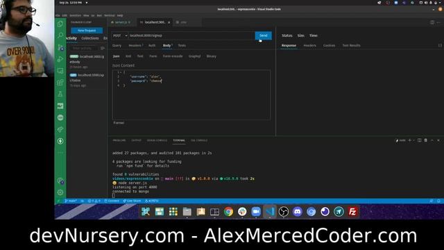Switch to the Auth tab
The image size is (444, 250).
(x=152, y=45)
